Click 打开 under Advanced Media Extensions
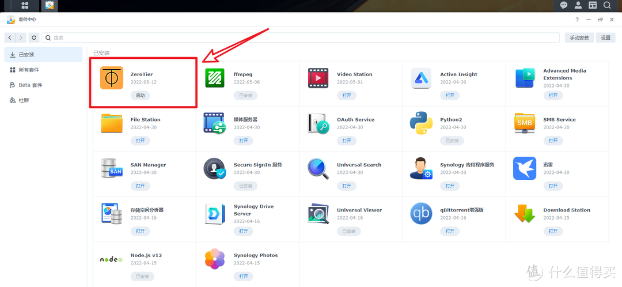Image resolution: width=622 pixels, height=287 pixels. point(553,96)
